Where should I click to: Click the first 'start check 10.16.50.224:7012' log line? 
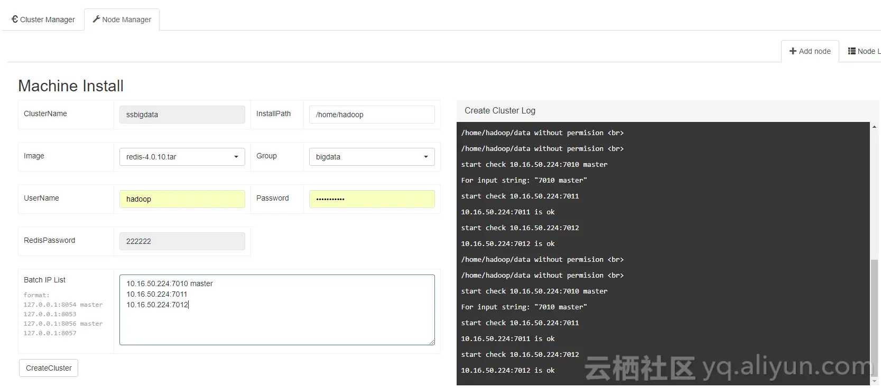pyautogui.click(x=520, y=228)
